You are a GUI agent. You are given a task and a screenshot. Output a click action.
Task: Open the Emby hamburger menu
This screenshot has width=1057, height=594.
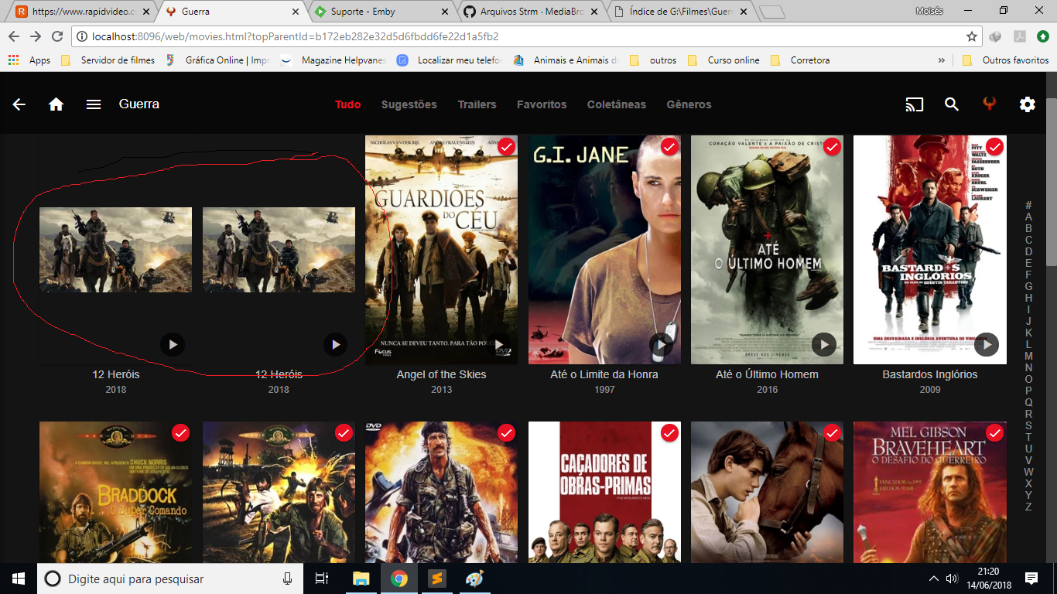point(94,104)
